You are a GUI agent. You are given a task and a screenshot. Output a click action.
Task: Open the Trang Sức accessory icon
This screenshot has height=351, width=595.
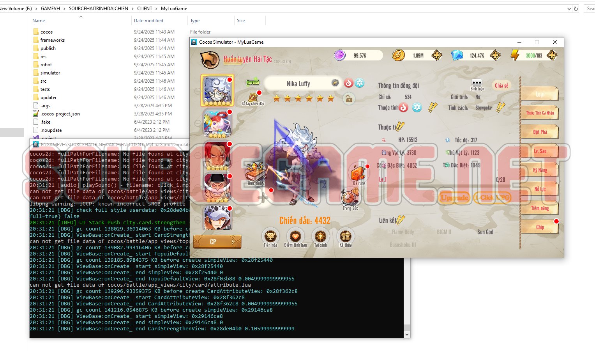click(350, 198)
